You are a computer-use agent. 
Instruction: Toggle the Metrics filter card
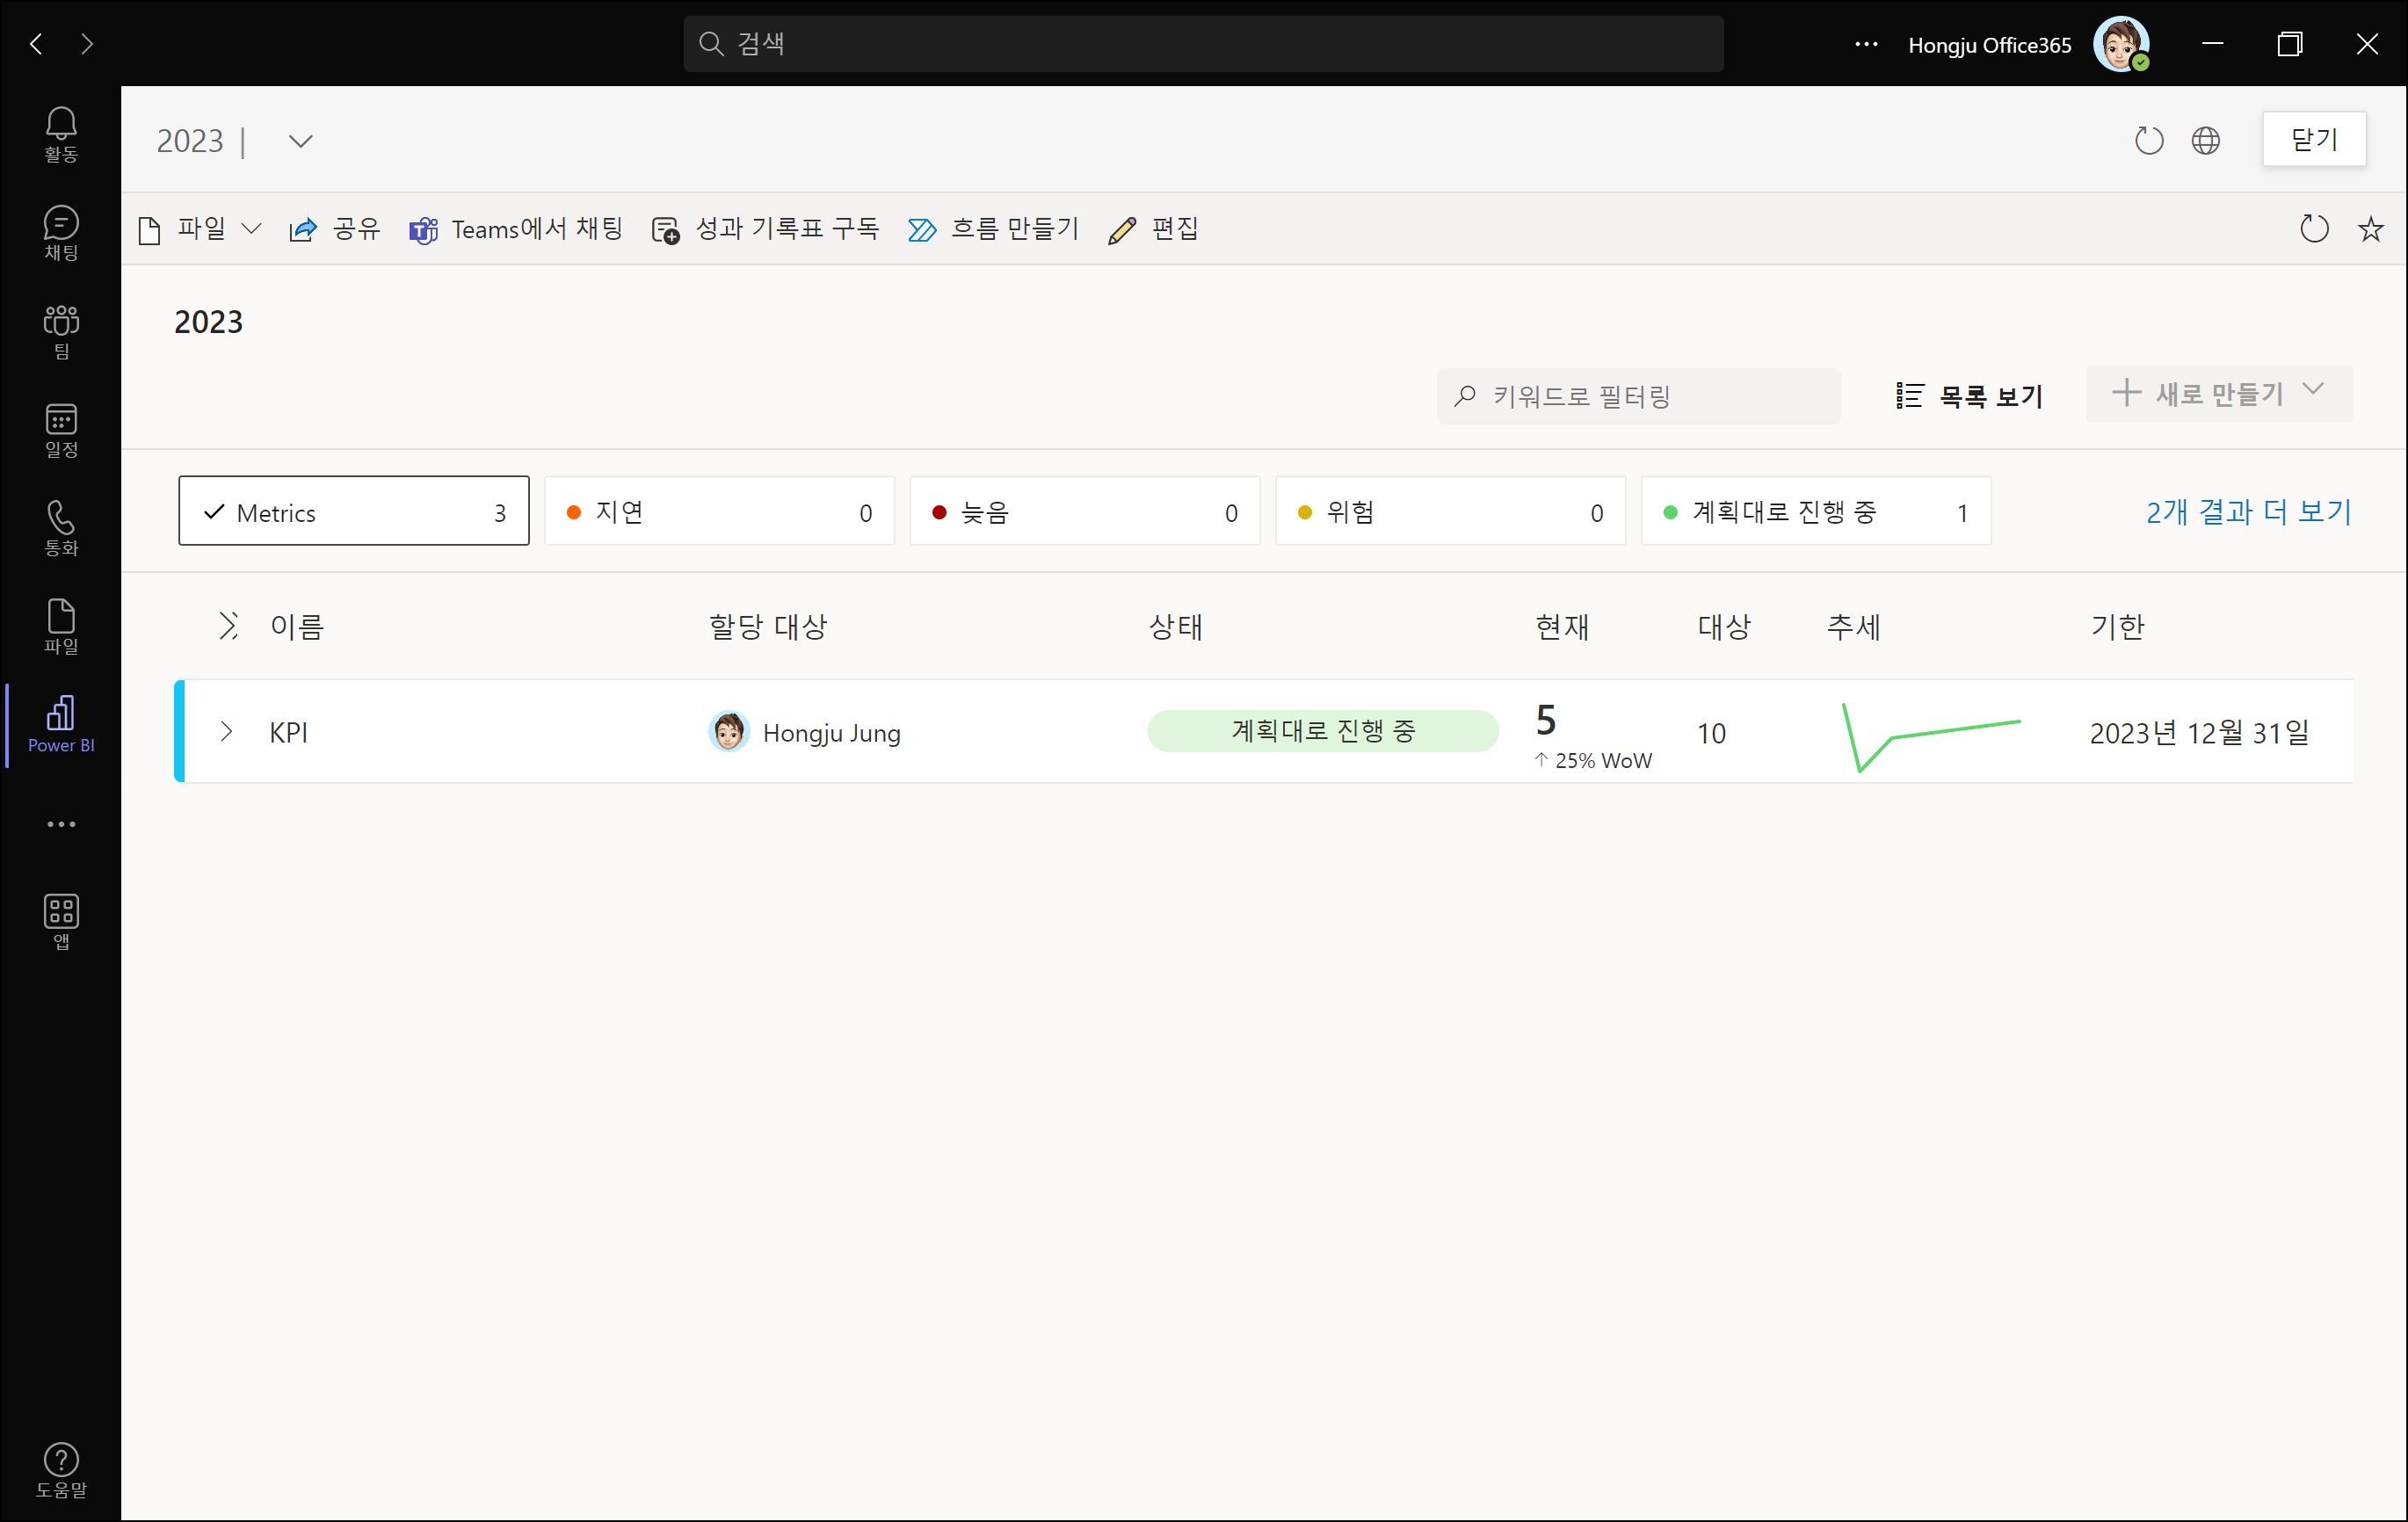tap(353, 512)
